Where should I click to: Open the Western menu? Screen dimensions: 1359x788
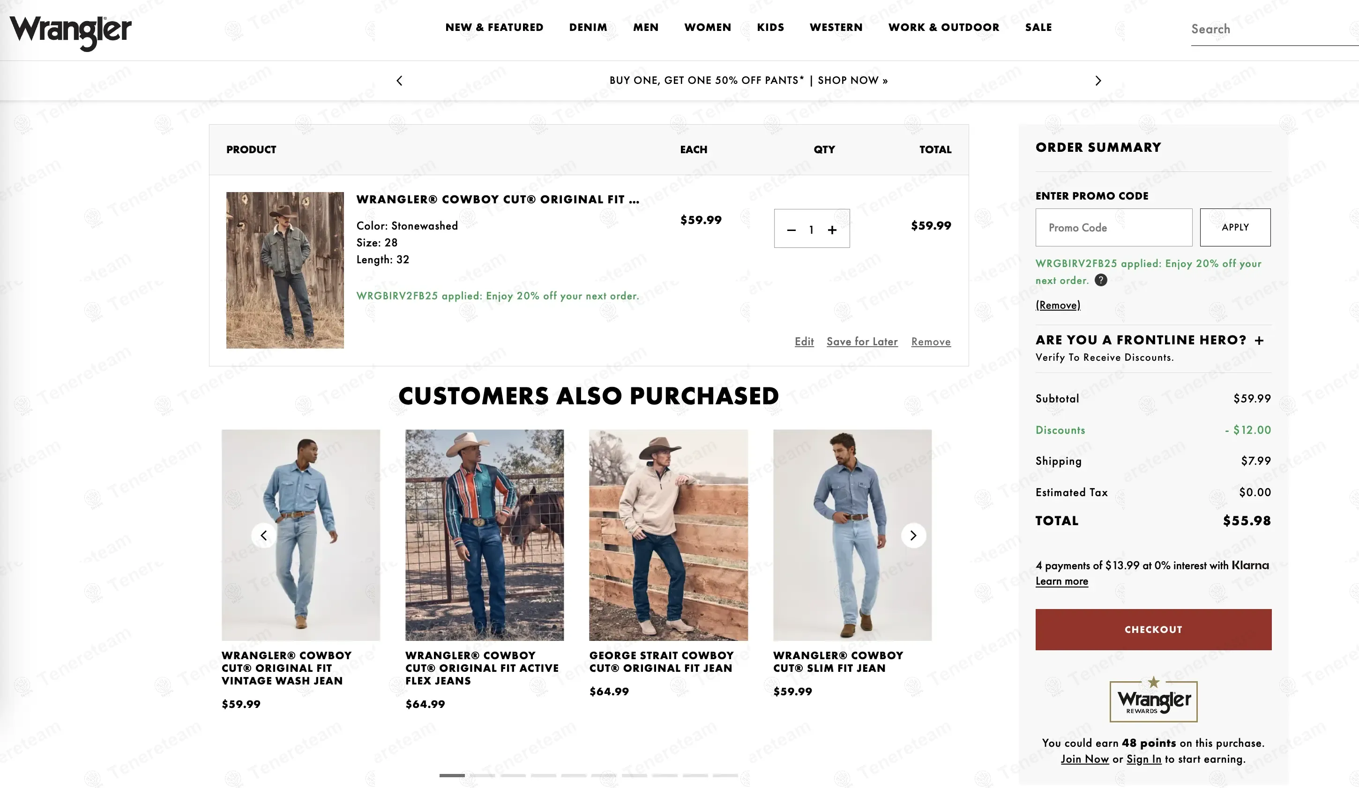click(x=836, y=28)
